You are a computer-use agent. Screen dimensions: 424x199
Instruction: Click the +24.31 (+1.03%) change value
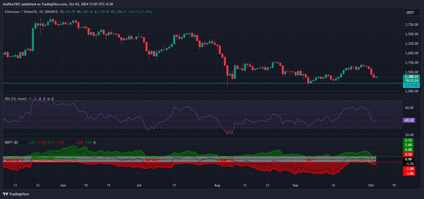(x=140, y=12)
